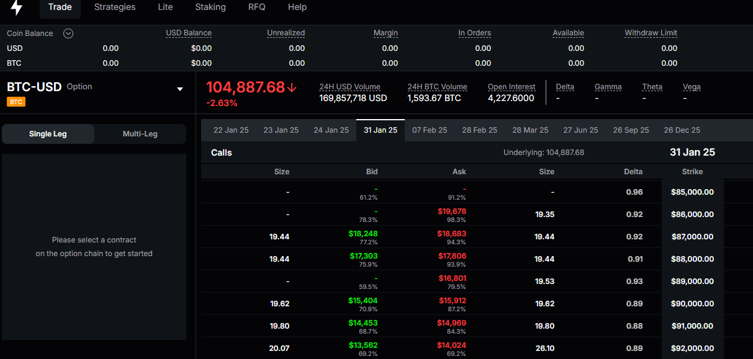
Task: Click the $18,248 bid price
Action: pos(363,234)
